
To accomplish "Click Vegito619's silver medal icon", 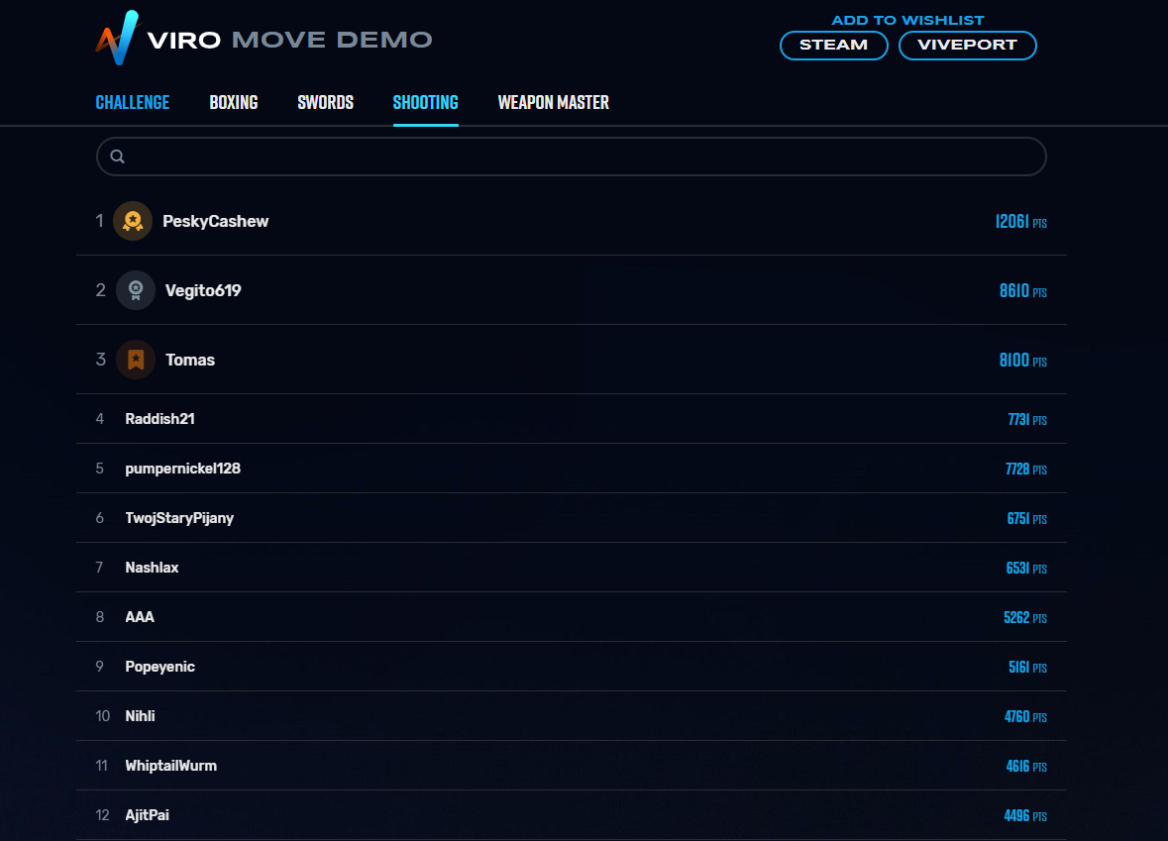I will (x=136, y=290).
